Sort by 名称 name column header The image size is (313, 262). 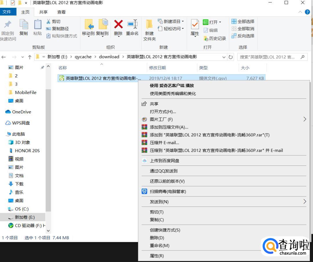(63, 68)
